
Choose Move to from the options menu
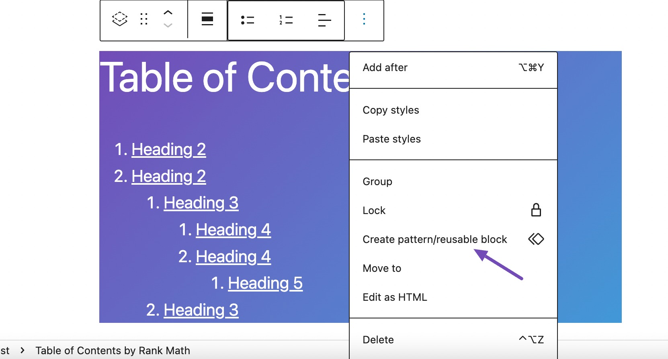coord(453,268)
